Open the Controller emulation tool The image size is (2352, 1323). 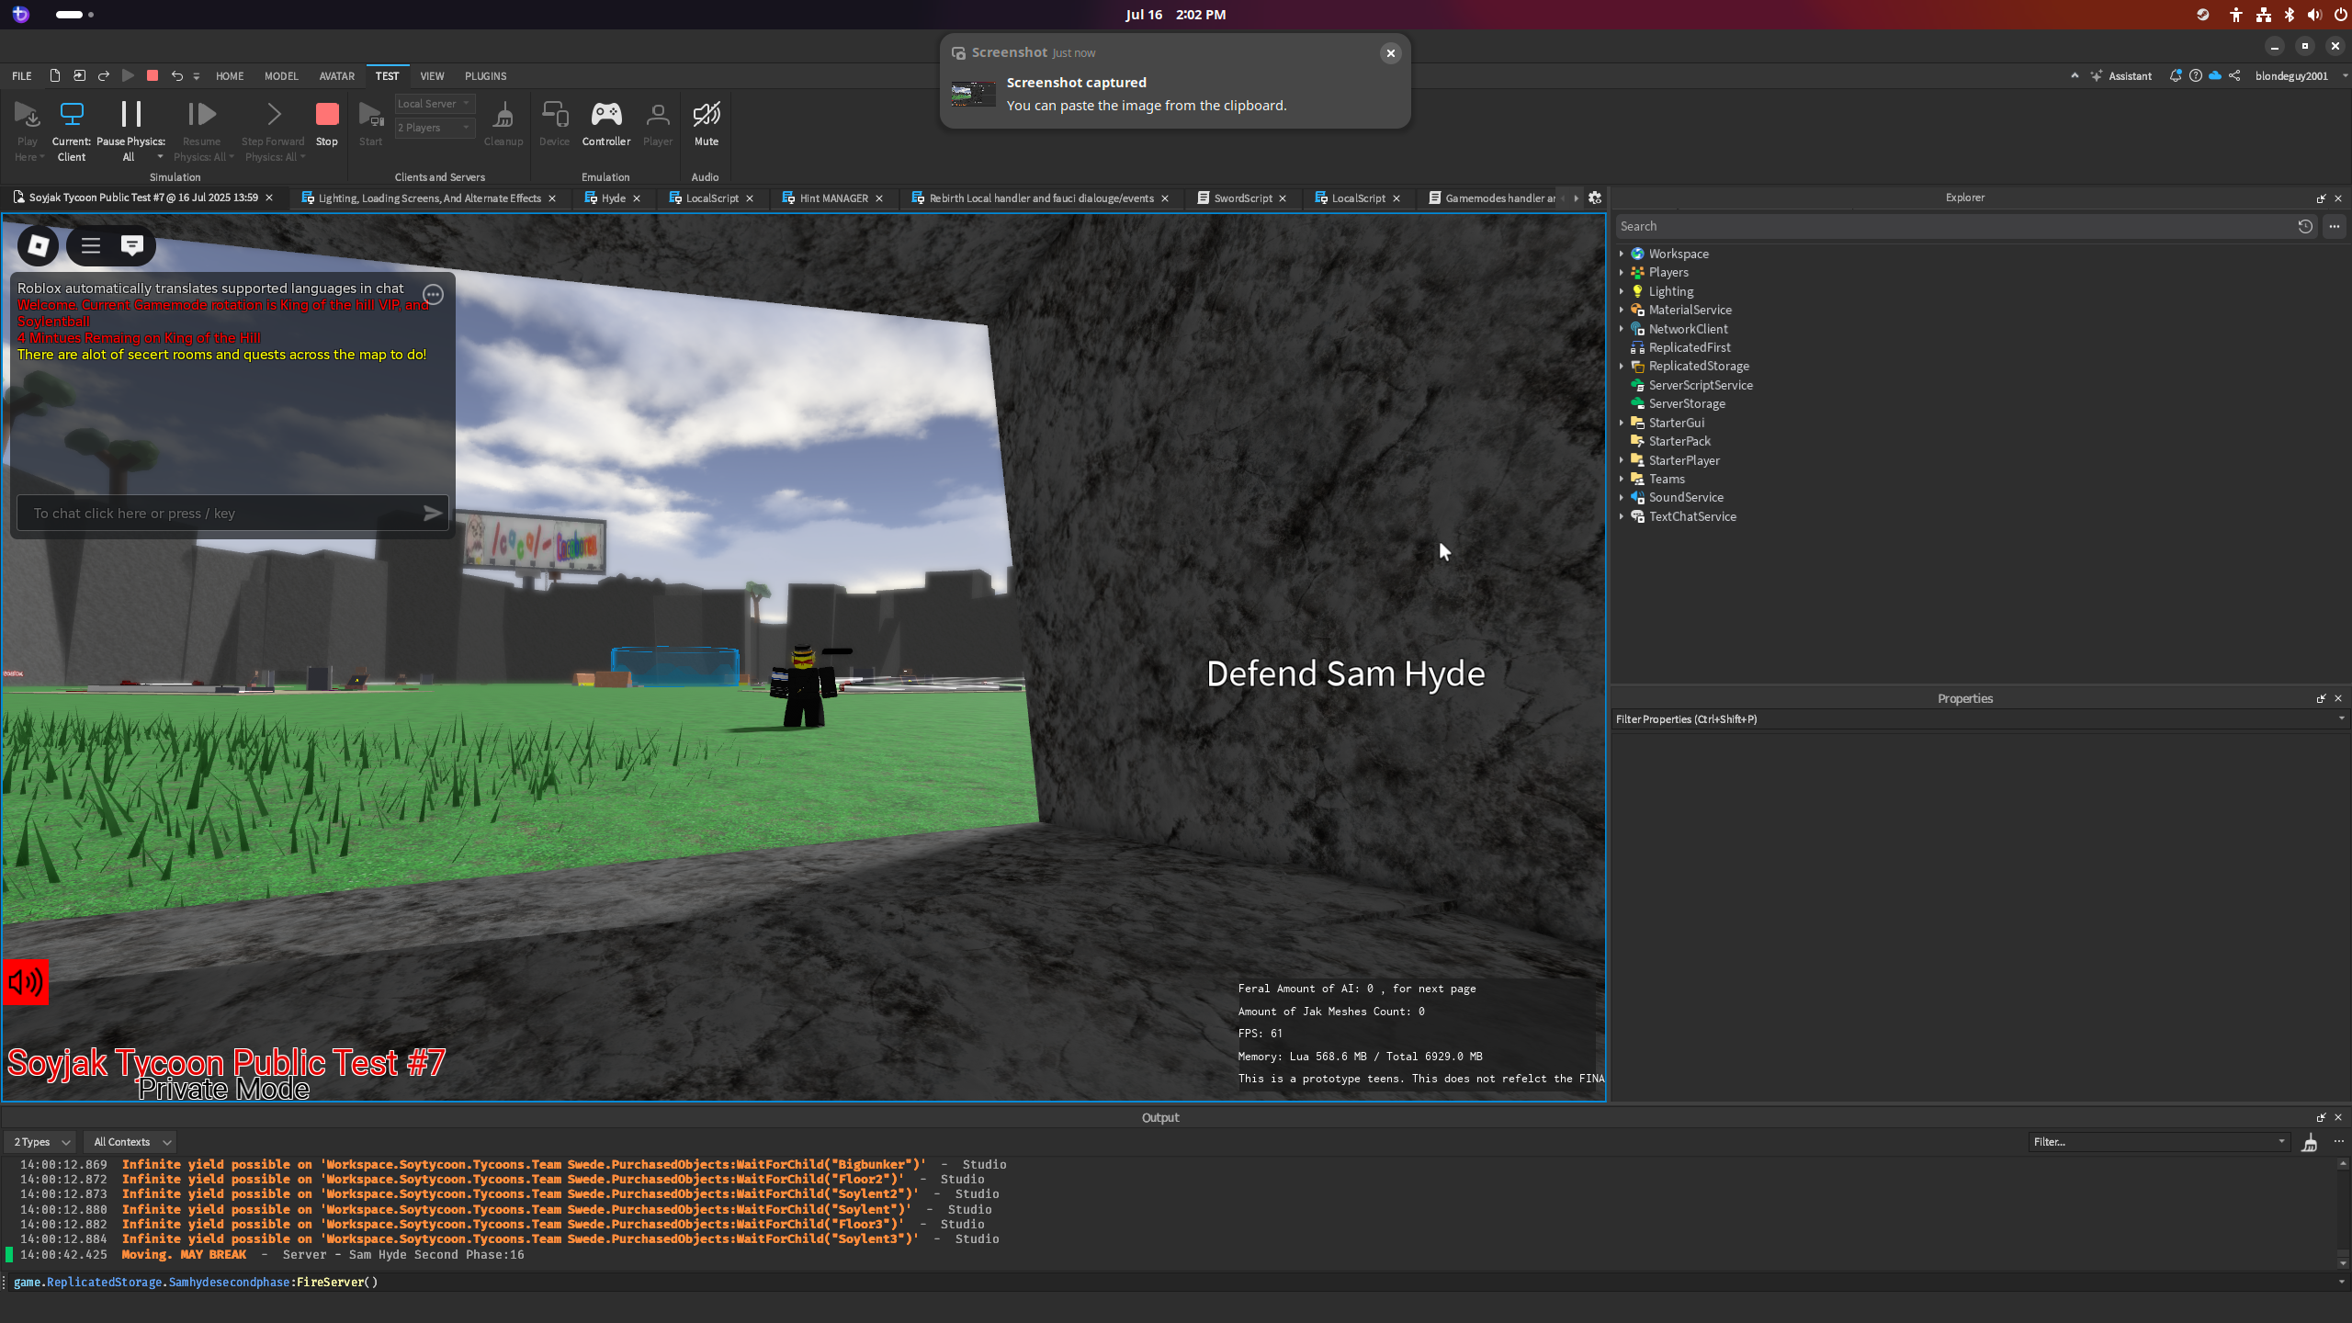click(x=606, y=114)
